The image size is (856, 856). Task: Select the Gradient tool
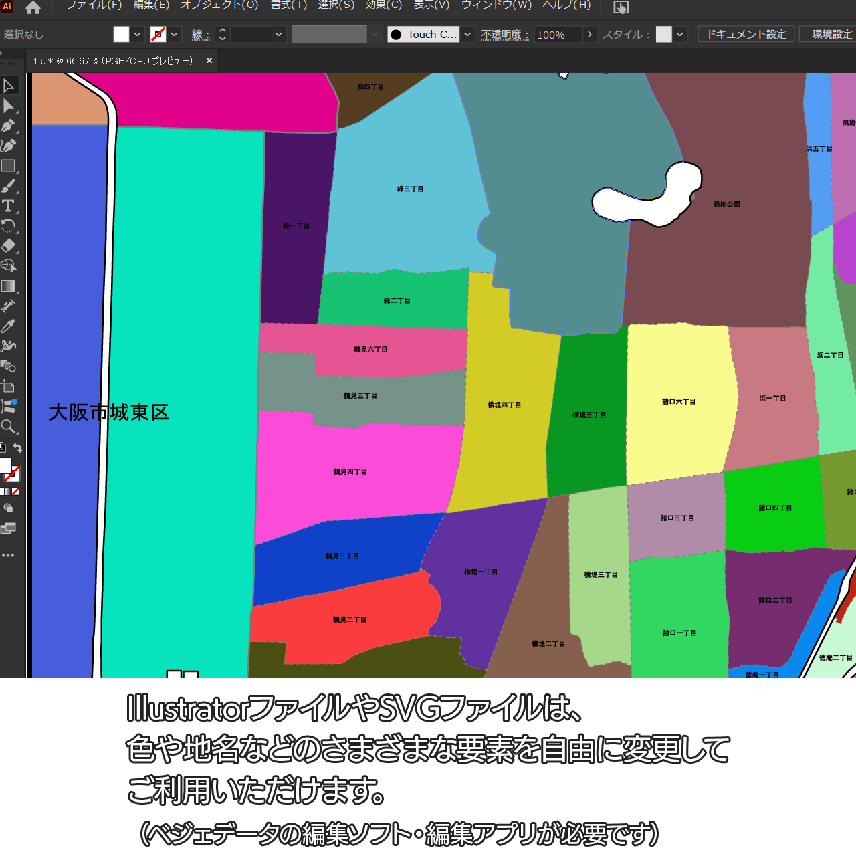[x=9, y=286]
